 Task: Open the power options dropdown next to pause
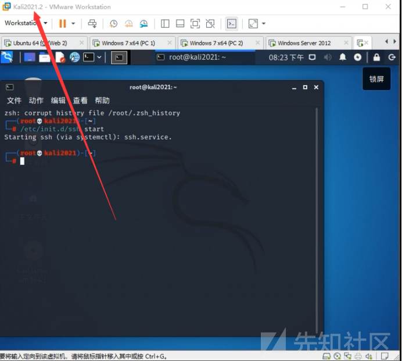click(x=73, y=24)
